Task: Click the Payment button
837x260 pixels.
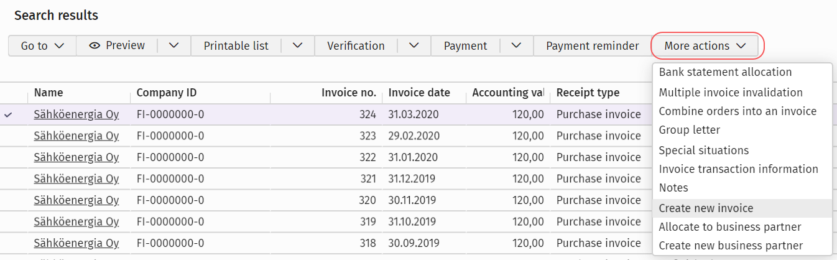Action: click(466, 46)
